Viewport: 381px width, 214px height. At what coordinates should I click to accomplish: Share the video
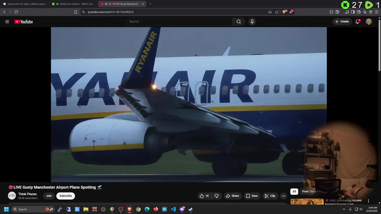pyautogui.click(x=232, y=196)
